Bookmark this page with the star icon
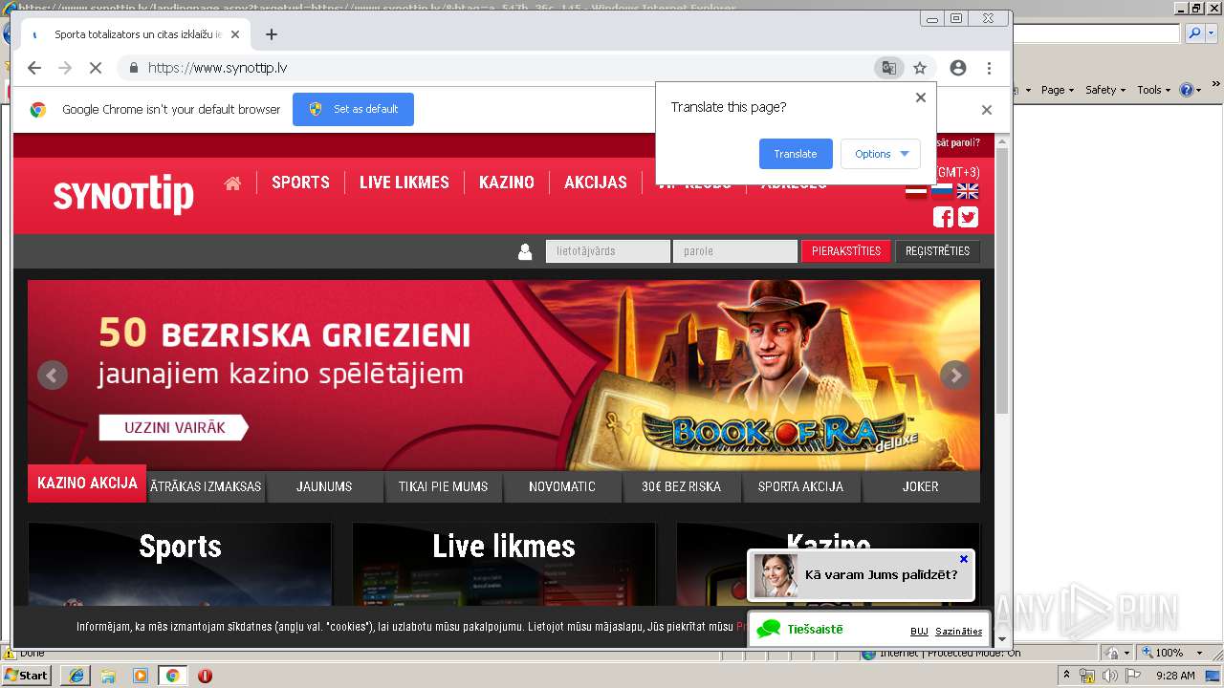 pyautogui.click(x=920, y=68)
